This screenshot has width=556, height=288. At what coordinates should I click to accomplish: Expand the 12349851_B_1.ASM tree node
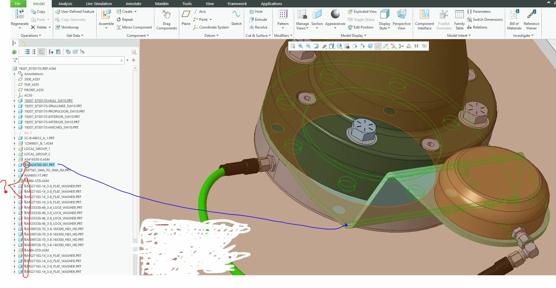tap(15, 143)
